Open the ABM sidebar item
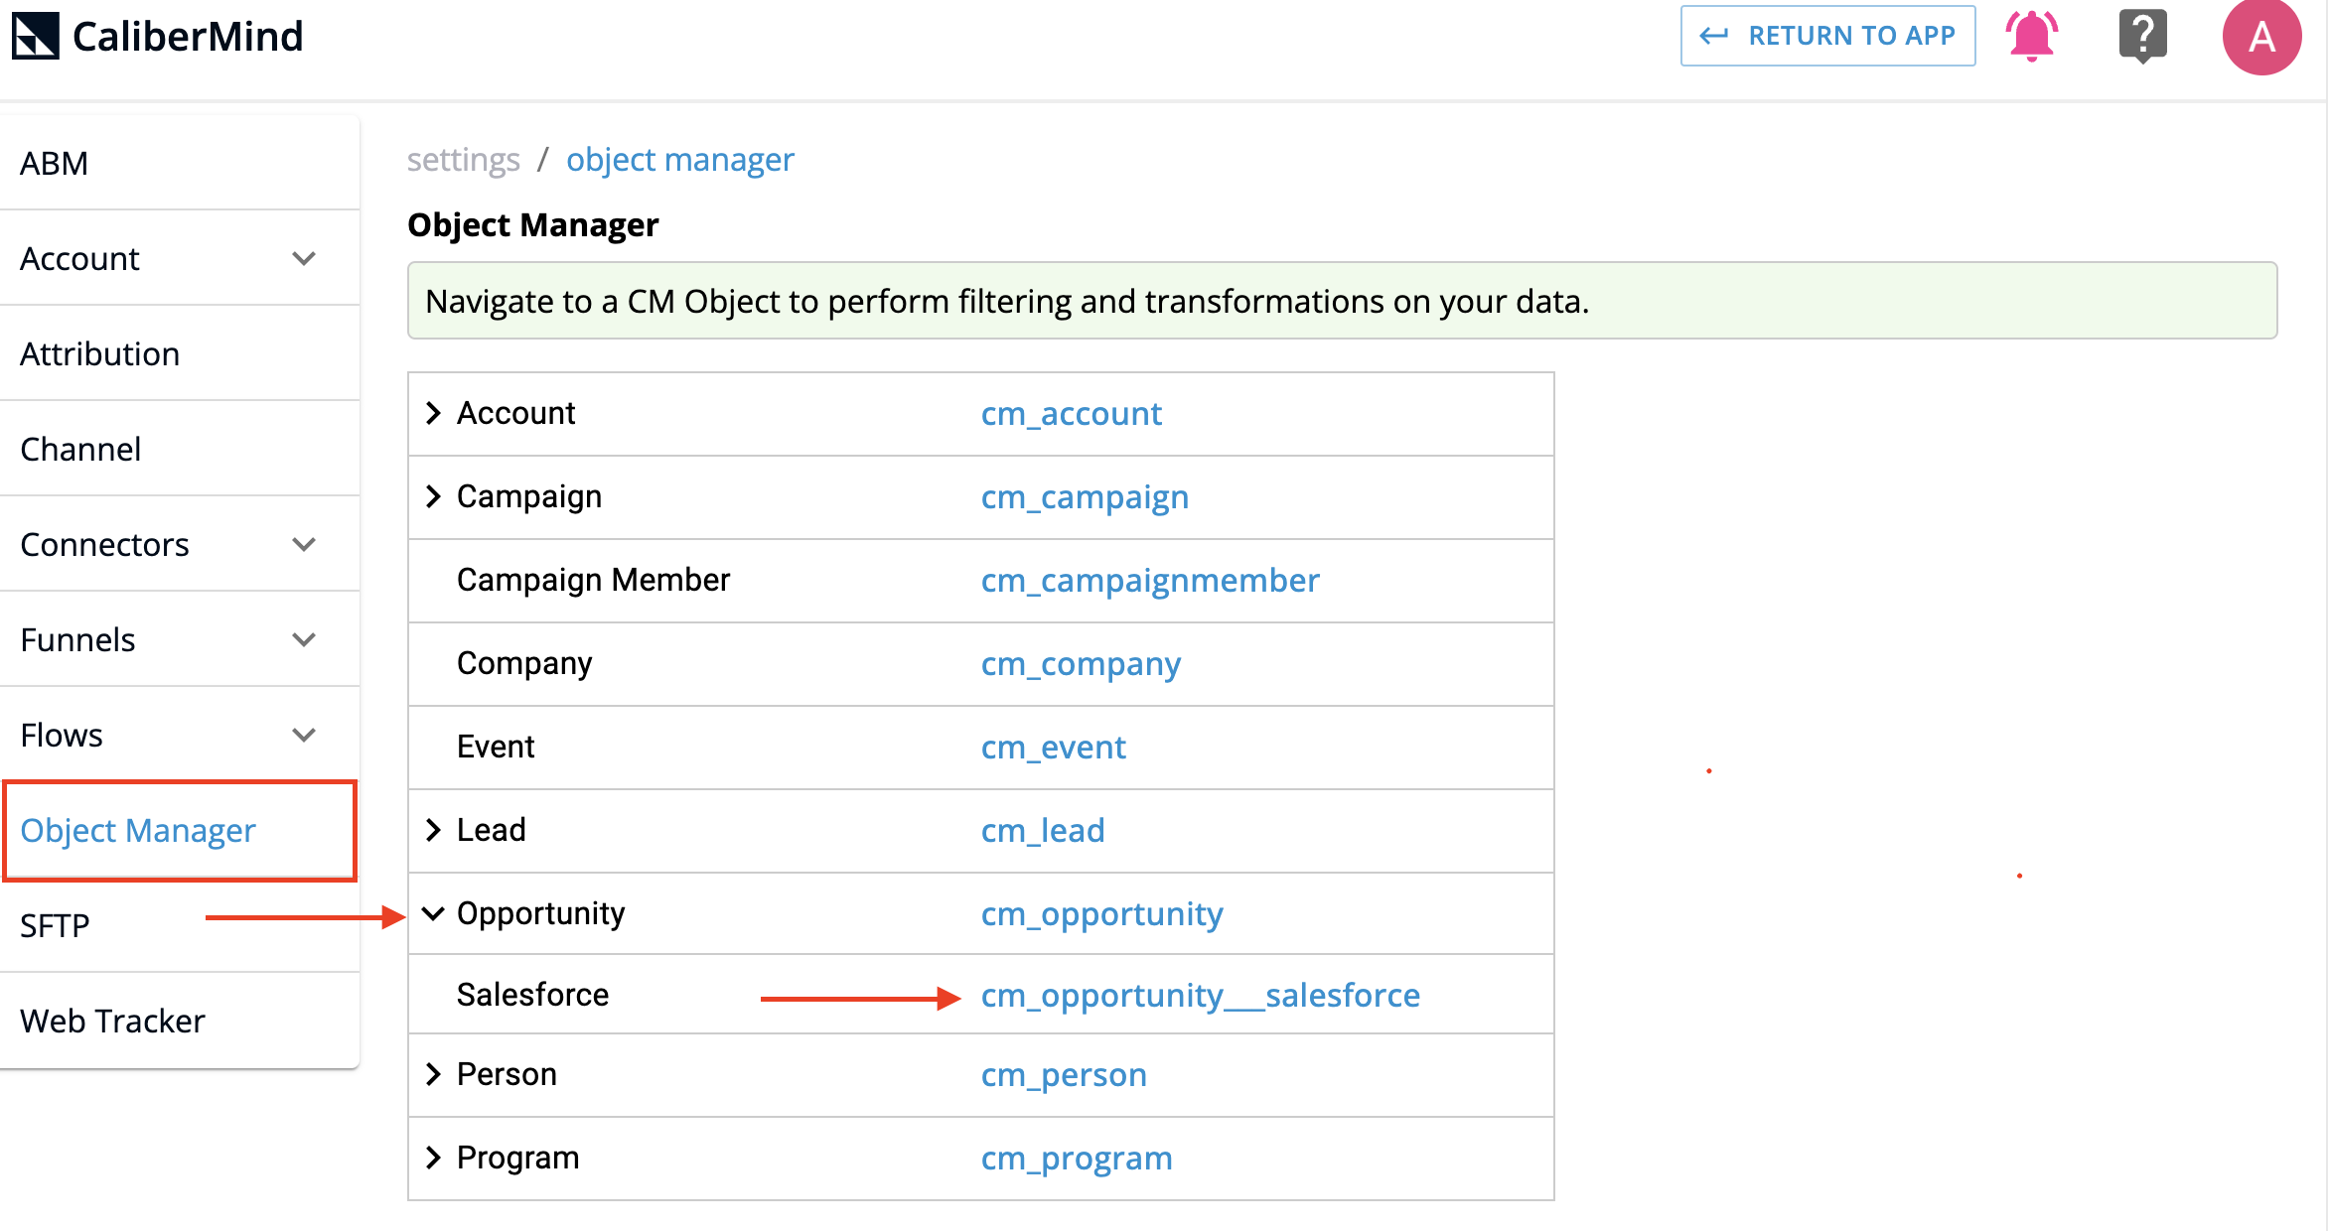Viewport: 2328px width, 1231px height. point(180,163)
